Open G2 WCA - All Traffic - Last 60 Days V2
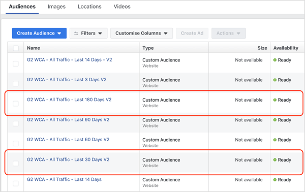Image resolution: width=305 pixels, height=192 pixels. [x=68, y=140]
